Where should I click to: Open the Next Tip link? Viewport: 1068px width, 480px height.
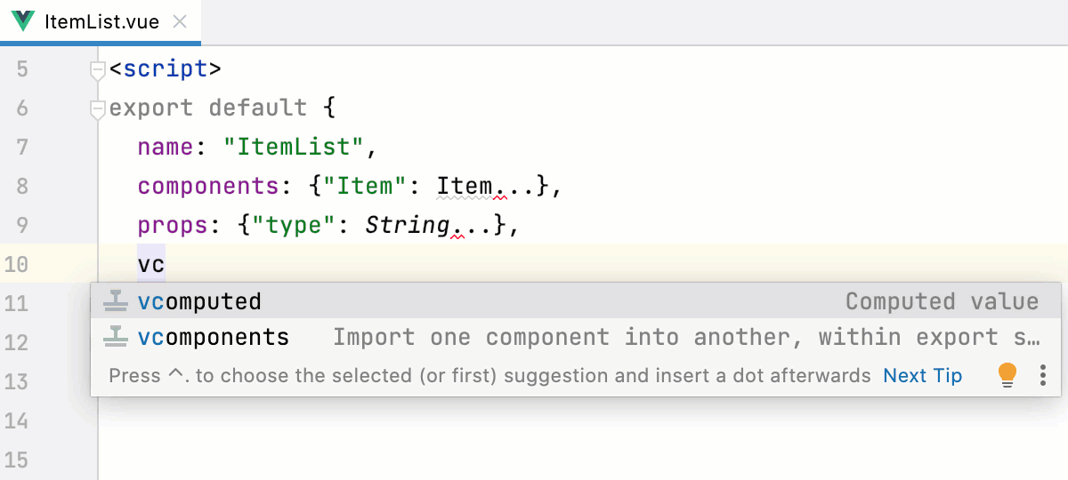click(922, 376)
